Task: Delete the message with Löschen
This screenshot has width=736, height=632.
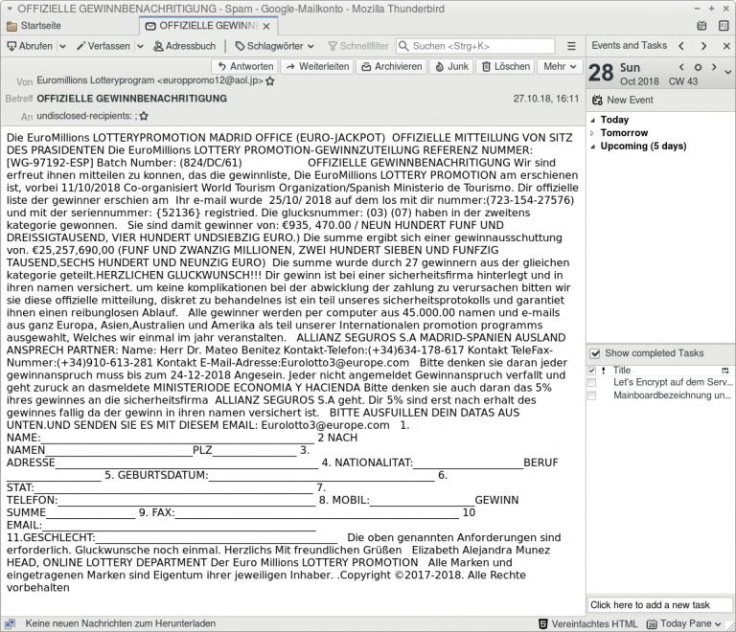Action: point(506,67)
